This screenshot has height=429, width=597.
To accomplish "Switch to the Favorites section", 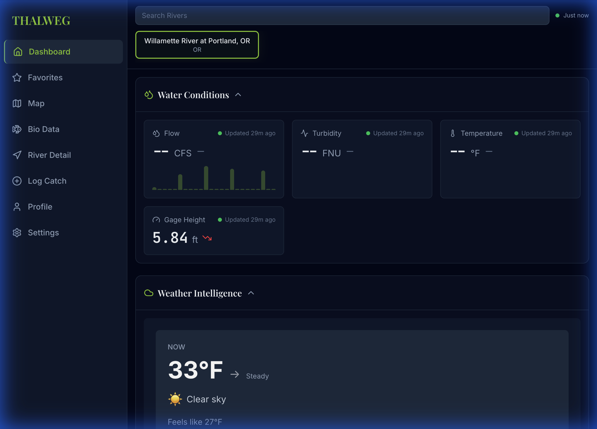I will 45,77.
